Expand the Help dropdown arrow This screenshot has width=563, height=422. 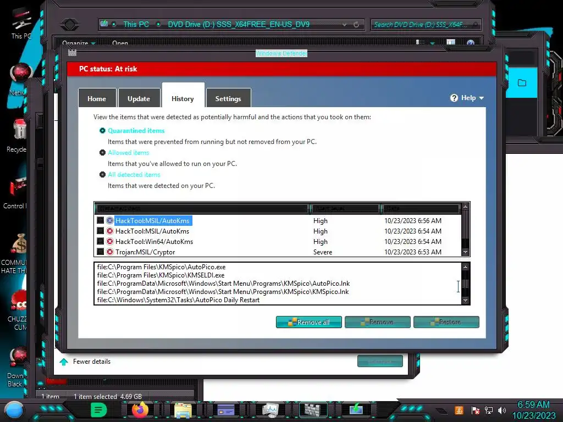[482, 98]
